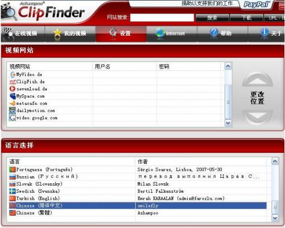Click the gear icon on 设置

(x=113, y=32)
